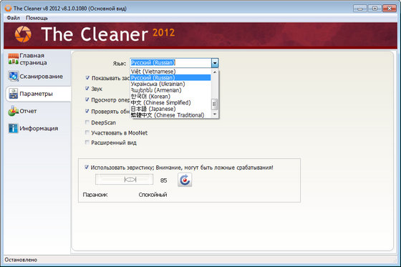This screenshot has height=267, width=401.
Task: Click The Cleaner orange logo in banner
Action: pos(23,34)
